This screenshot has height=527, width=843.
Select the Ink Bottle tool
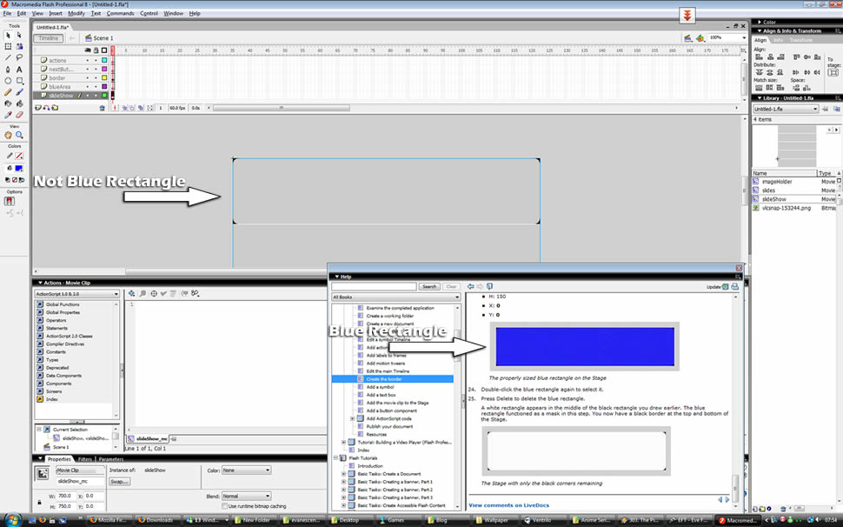[8, 103]
